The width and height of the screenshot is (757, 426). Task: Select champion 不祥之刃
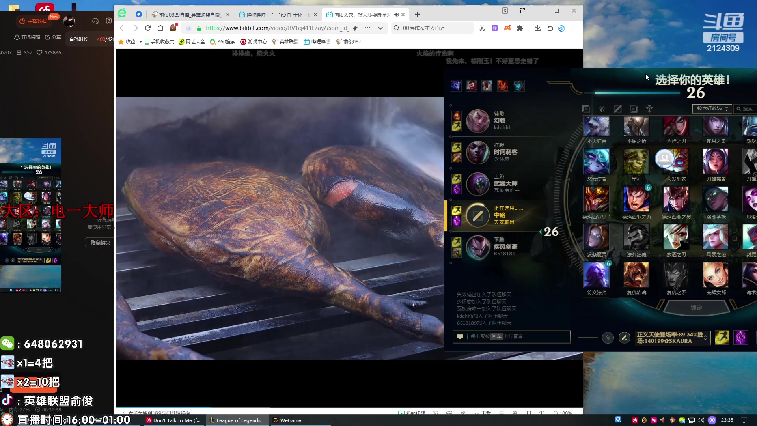pyautogui.click(x=676, y=126)
